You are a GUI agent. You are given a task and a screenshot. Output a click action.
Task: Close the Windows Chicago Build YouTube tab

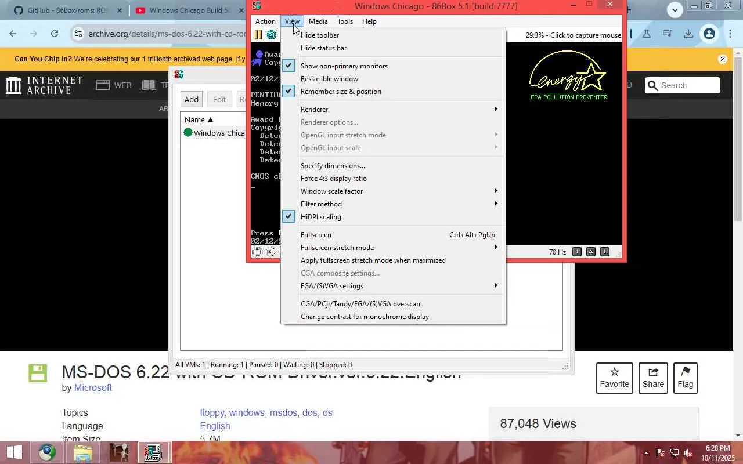pyautogui.click(x=242, y=10)
